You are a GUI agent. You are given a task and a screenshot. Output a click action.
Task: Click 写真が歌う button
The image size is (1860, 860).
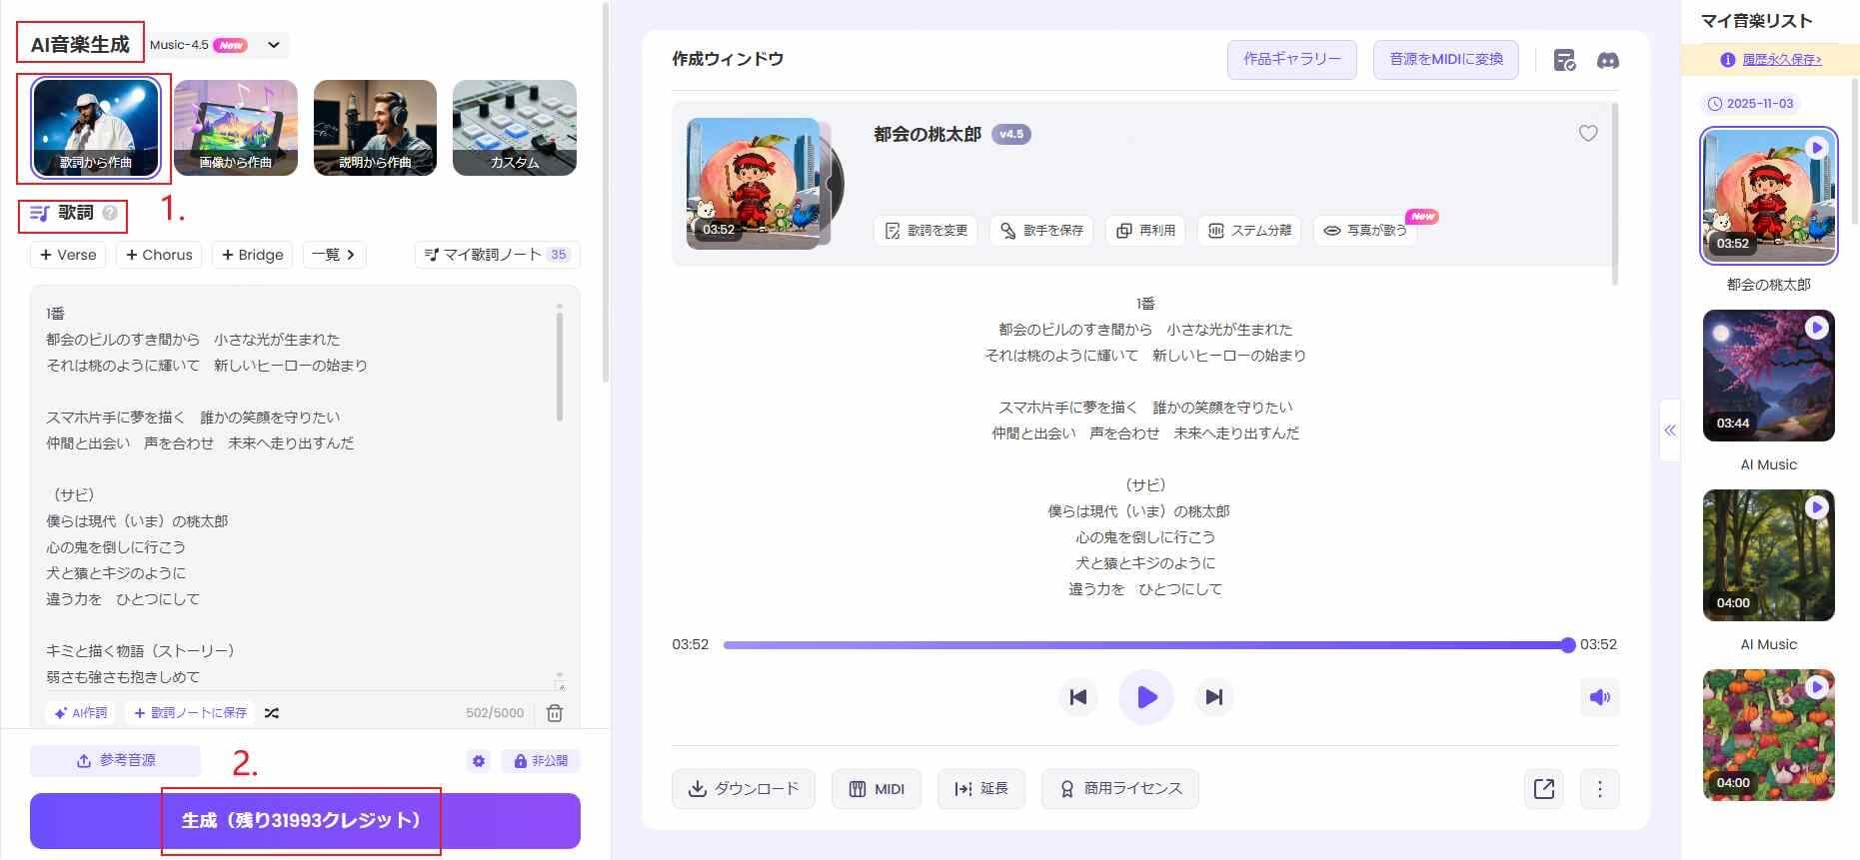[1365, 231]
